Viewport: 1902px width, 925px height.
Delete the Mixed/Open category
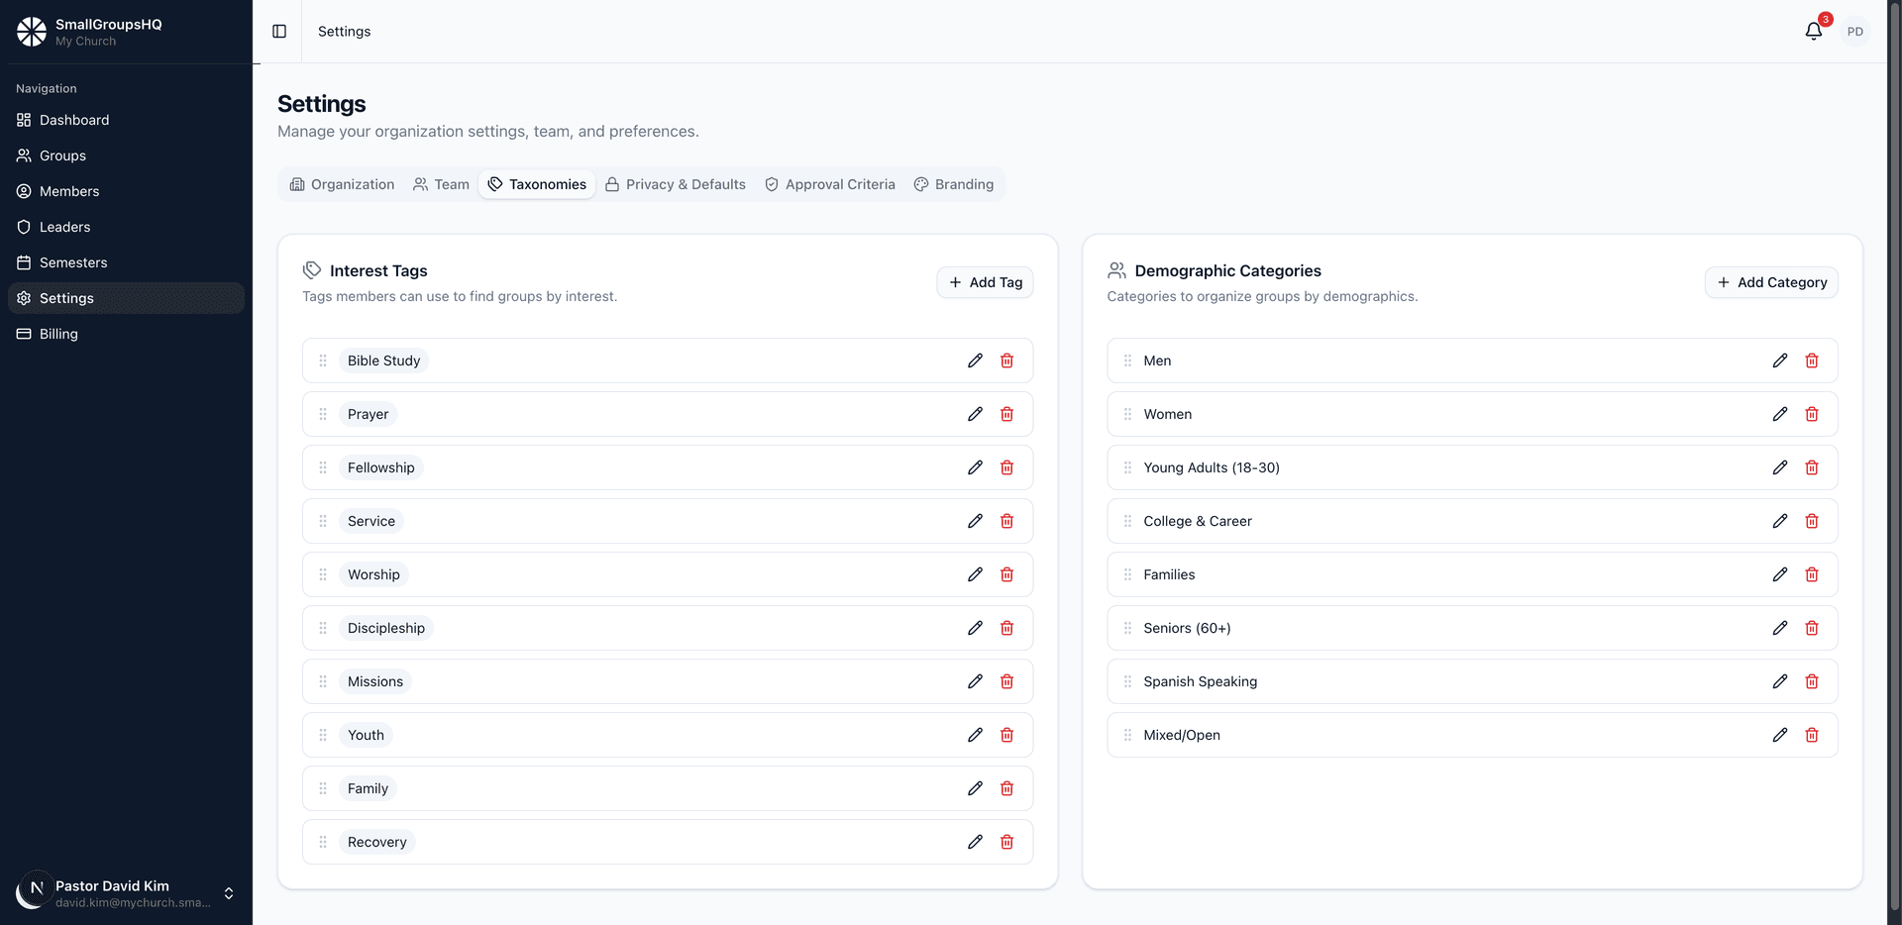pyautogui.click(x=1813, y=735)
